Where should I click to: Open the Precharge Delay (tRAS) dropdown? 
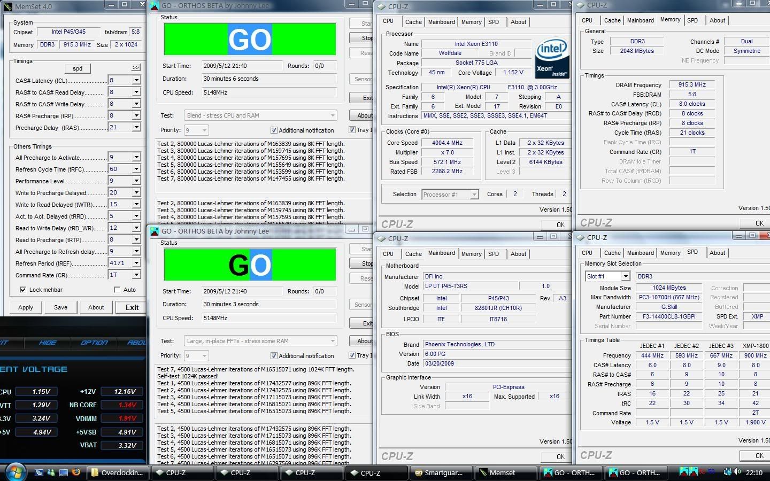136,127
